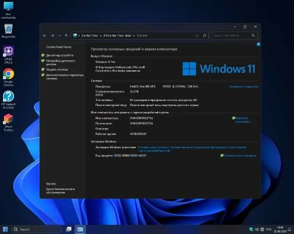Open Центр безопасности и обслуживания link
The image size is (294, 234).
[x=60, y=191]
